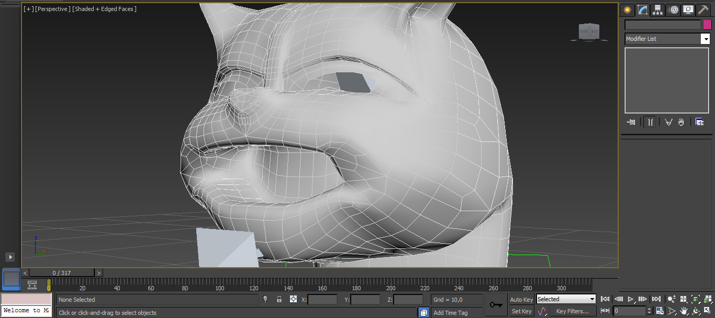The width and height of the screenshot is (715, 318).
Task: Open the Perspective viewport menu
Action: click(52, 9)
